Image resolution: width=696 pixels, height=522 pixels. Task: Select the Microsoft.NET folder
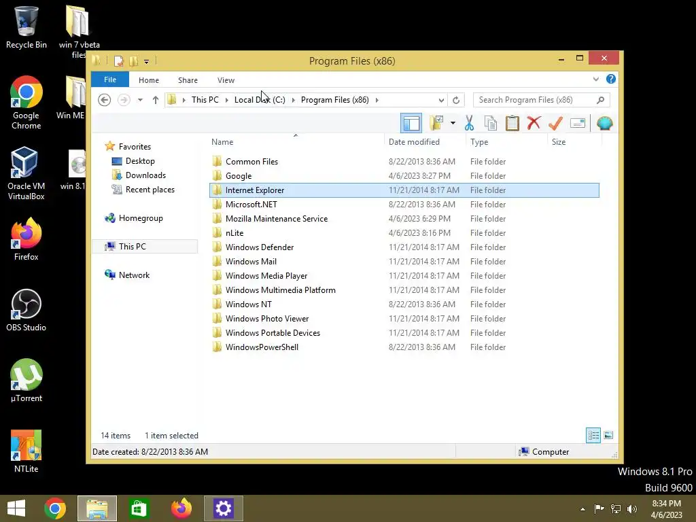(x=404, y=204)
